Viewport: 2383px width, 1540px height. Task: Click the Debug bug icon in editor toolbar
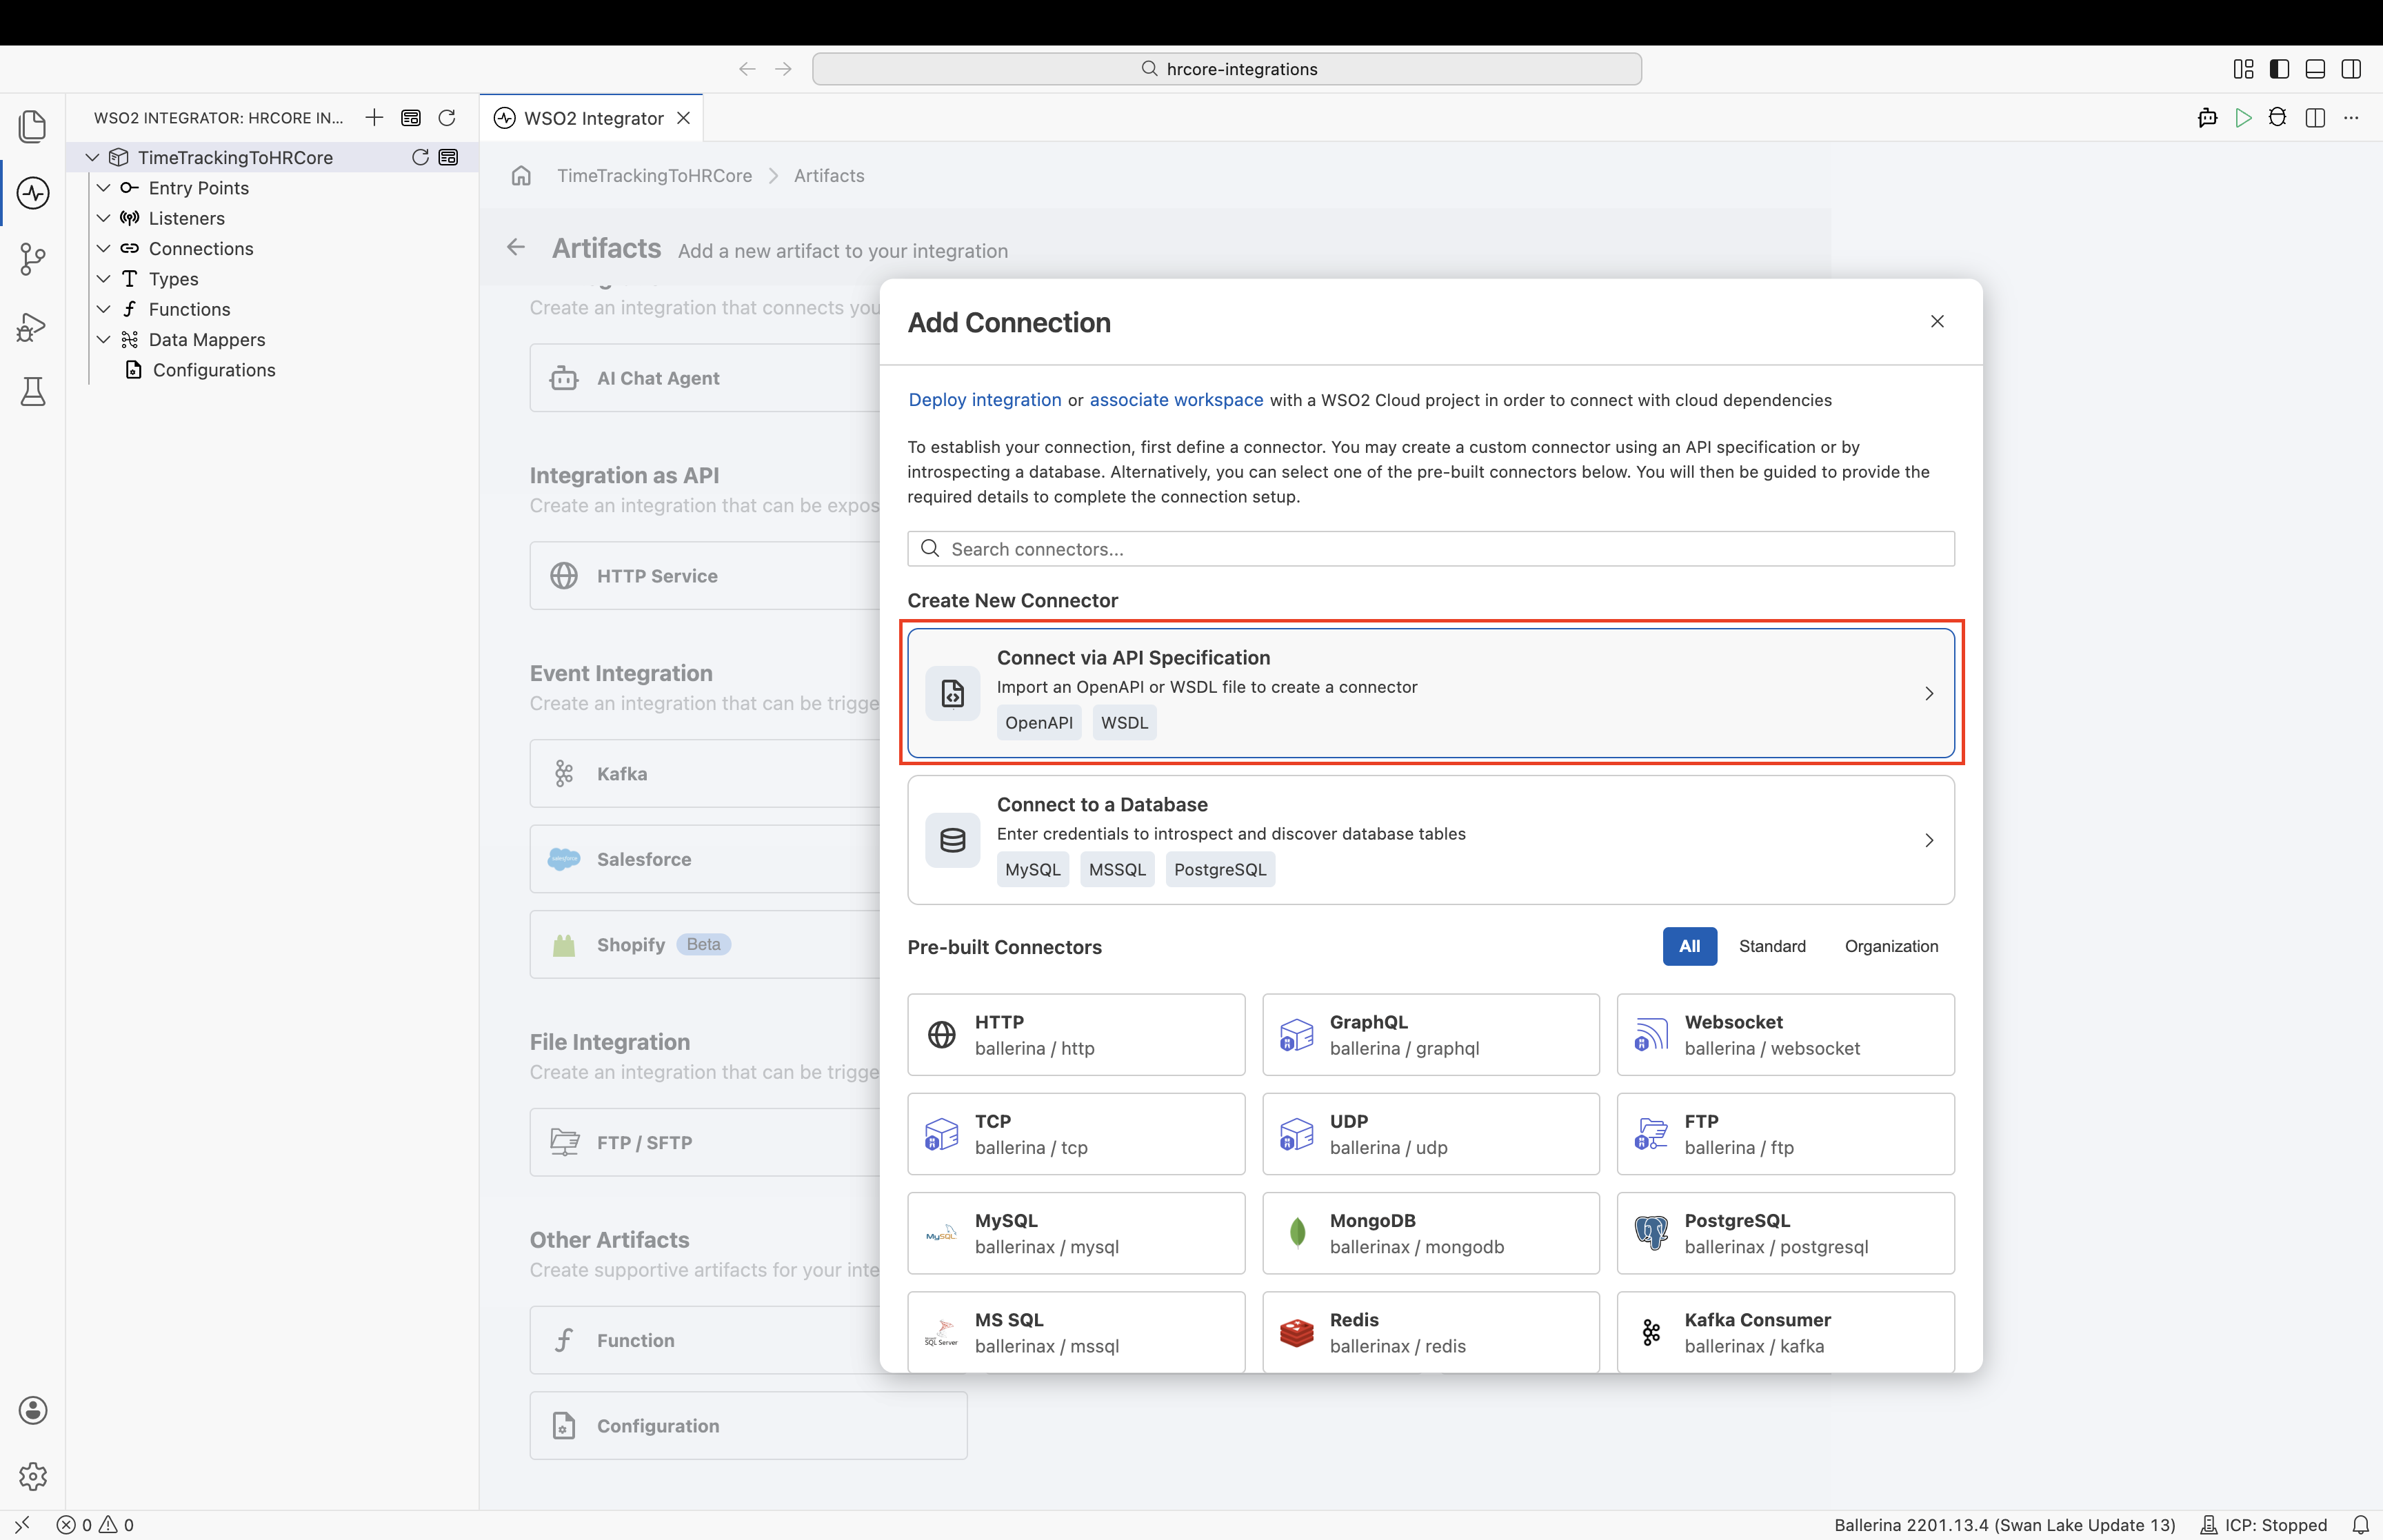click(x=2278, y=118)
